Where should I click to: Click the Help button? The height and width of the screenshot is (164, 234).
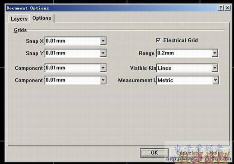tap(215, 153)
